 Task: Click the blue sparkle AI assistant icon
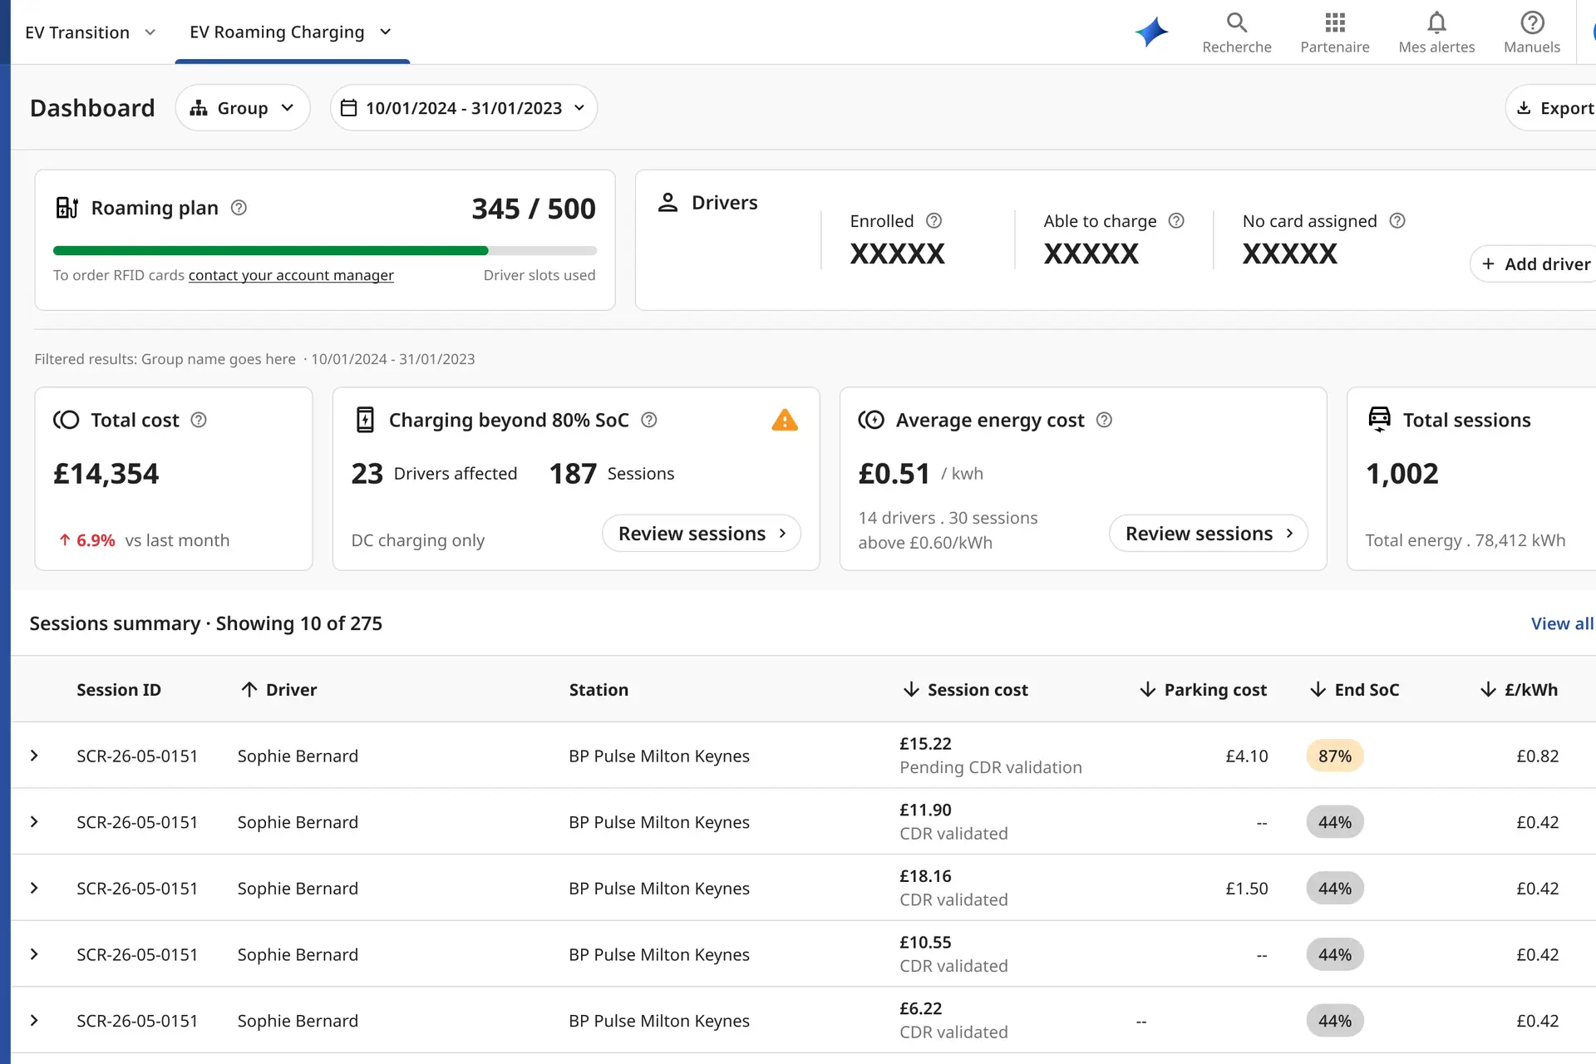tap(1152, 32)
